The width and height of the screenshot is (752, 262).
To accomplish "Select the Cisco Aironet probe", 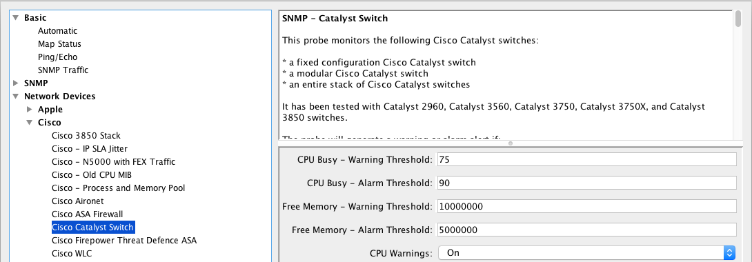I will (78, 201).
